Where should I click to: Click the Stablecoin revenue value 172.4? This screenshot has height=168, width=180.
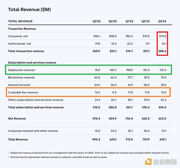coord(162,71)
